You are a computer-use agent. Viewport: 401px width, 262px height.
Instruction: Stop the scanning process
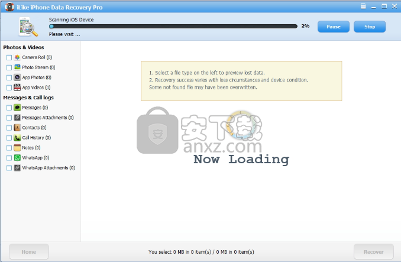[370, 27]
